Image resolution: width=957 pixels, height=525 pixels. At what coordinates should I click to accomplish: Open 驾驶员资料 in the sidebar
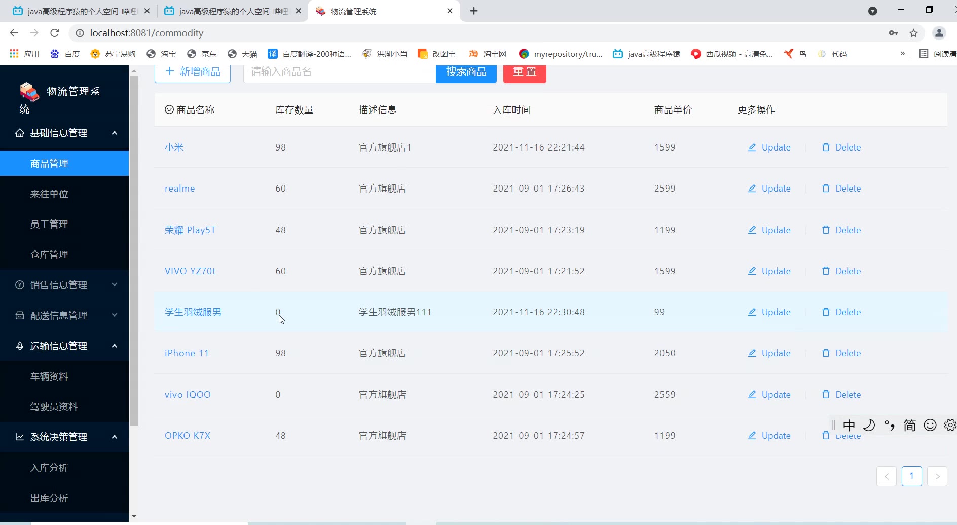[x=64, y=406]
